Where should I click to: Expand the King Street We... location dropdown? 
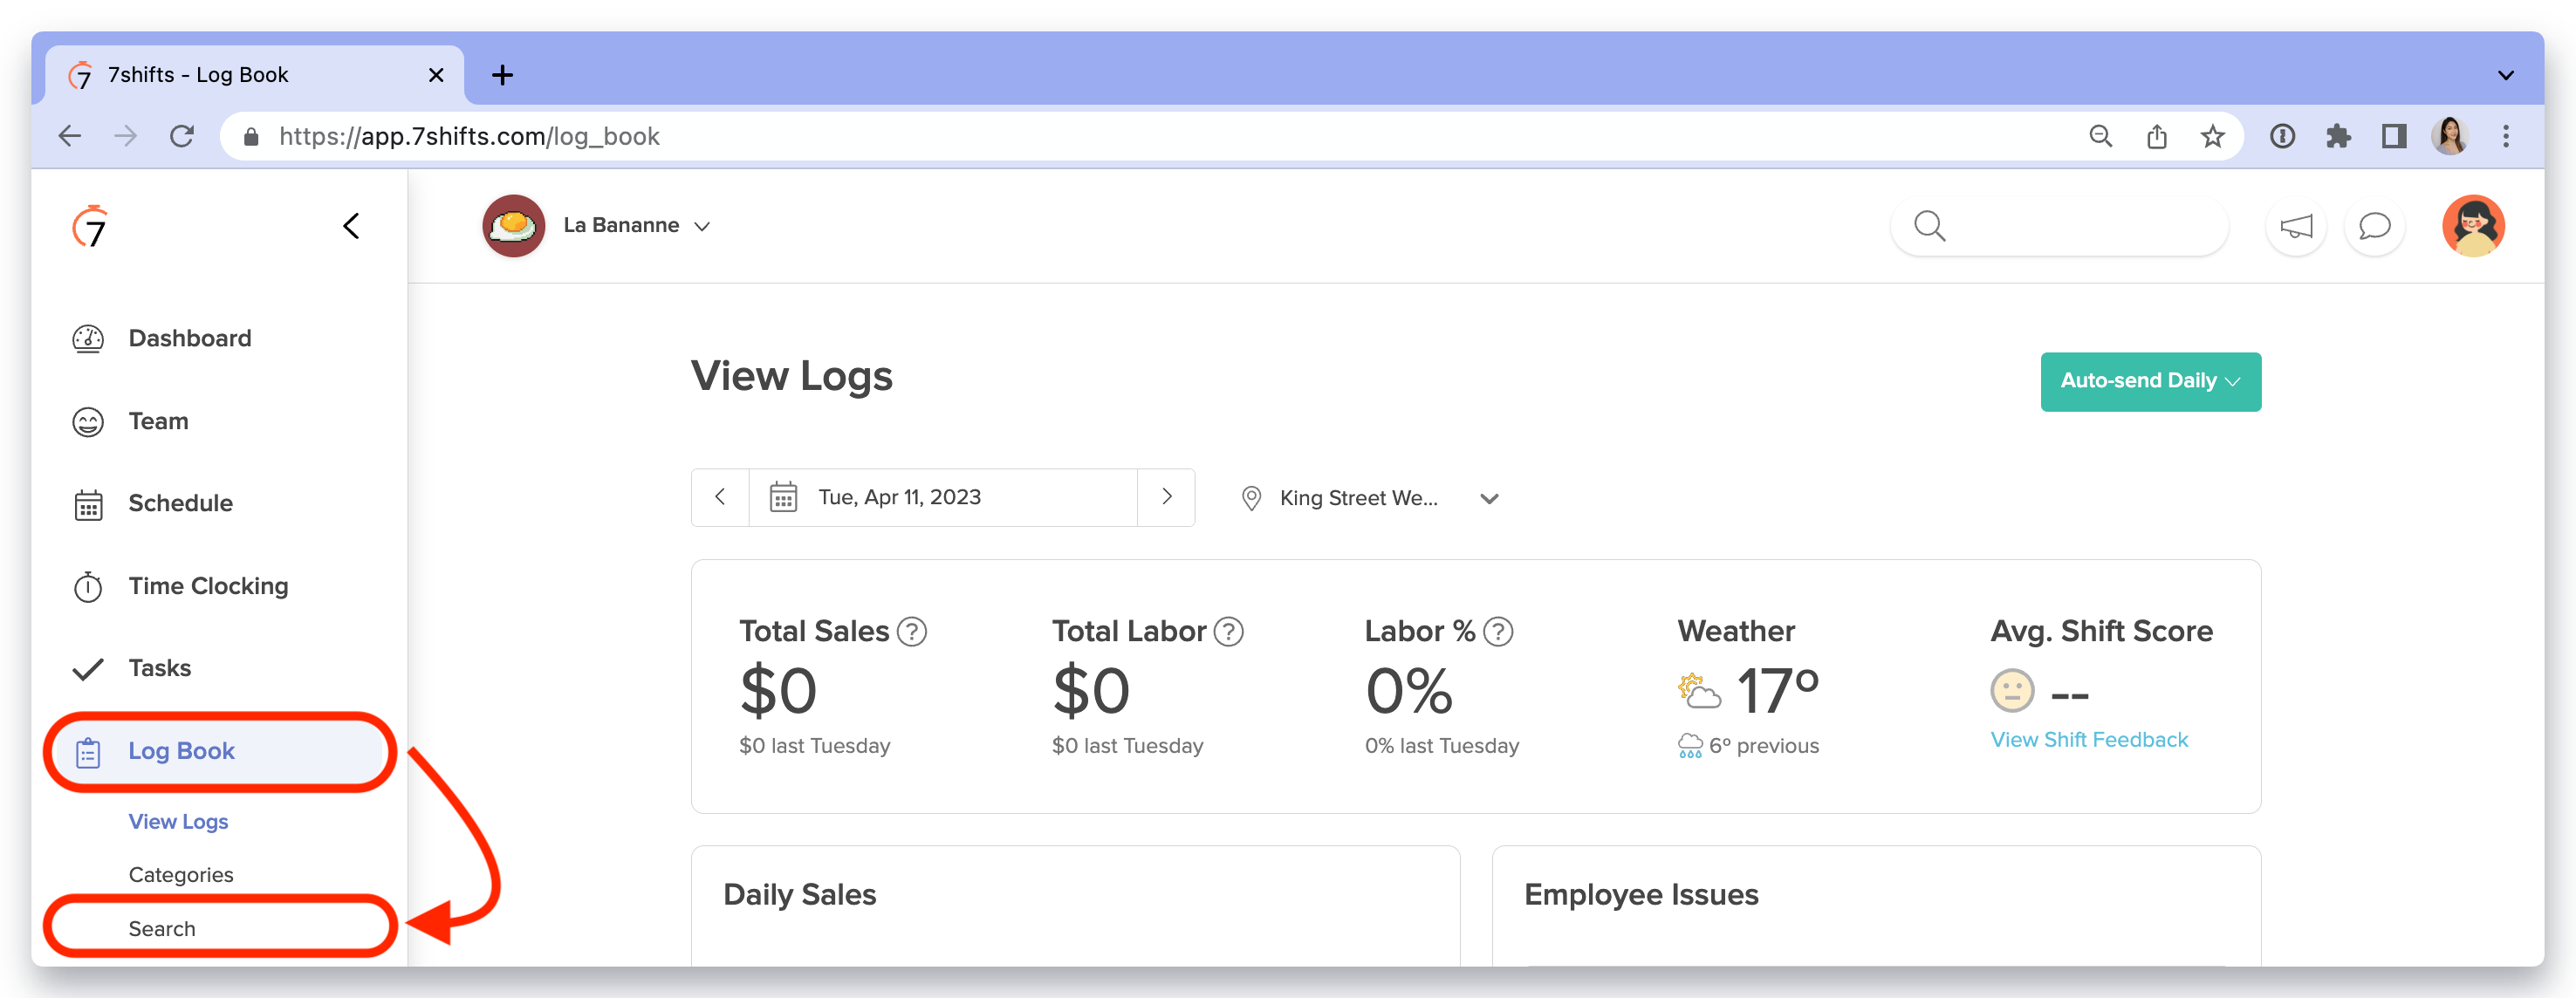pos(1370,498)
